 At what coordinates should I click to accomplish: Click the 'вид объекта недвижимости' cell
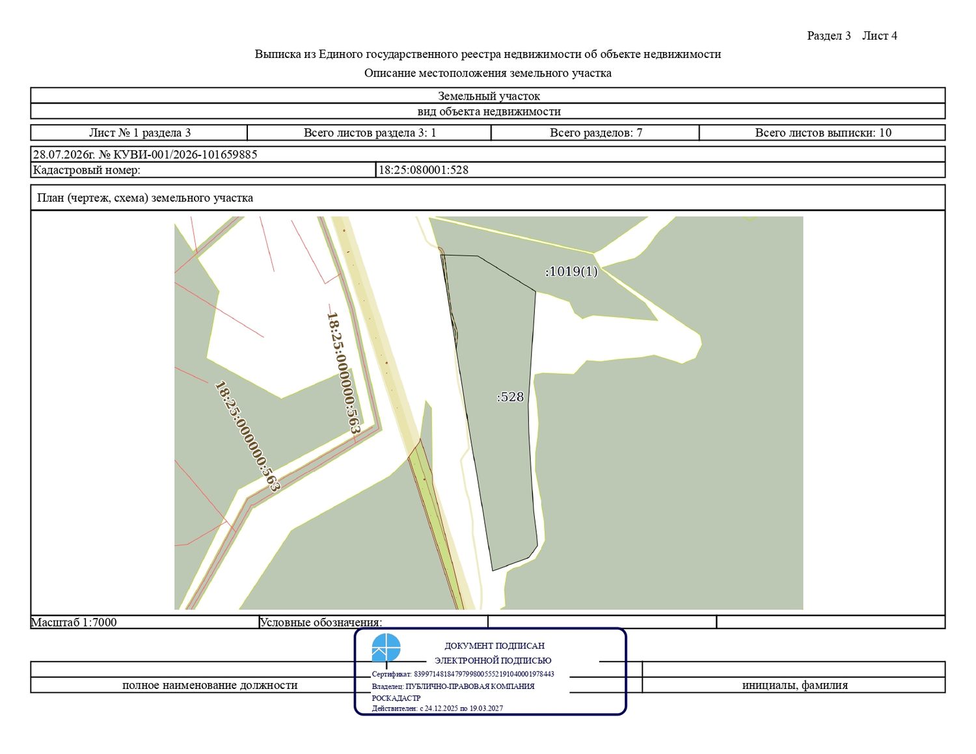(488, 111)
